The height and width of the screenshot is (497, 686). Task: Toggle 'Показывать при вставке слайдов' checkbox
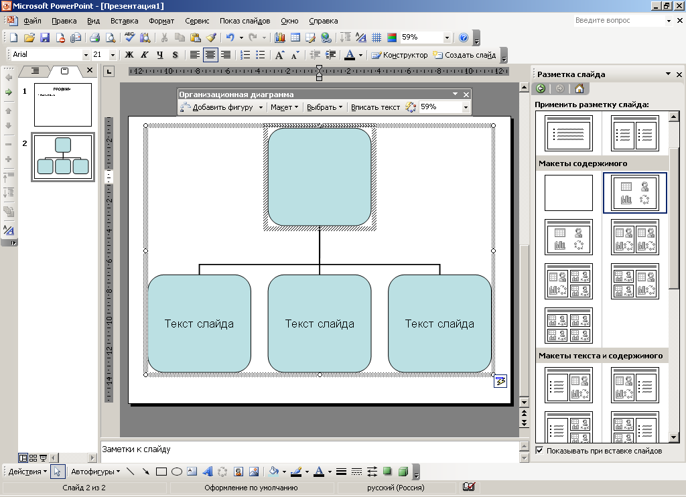tap(539, 450)
